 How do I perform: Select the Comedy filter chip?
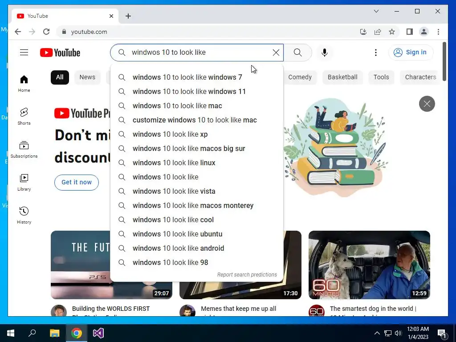300,77
